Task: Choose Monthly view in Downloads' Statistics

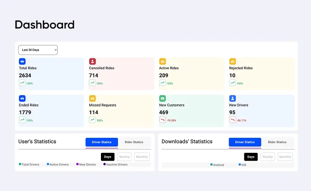Action: [x=285, y=157]
